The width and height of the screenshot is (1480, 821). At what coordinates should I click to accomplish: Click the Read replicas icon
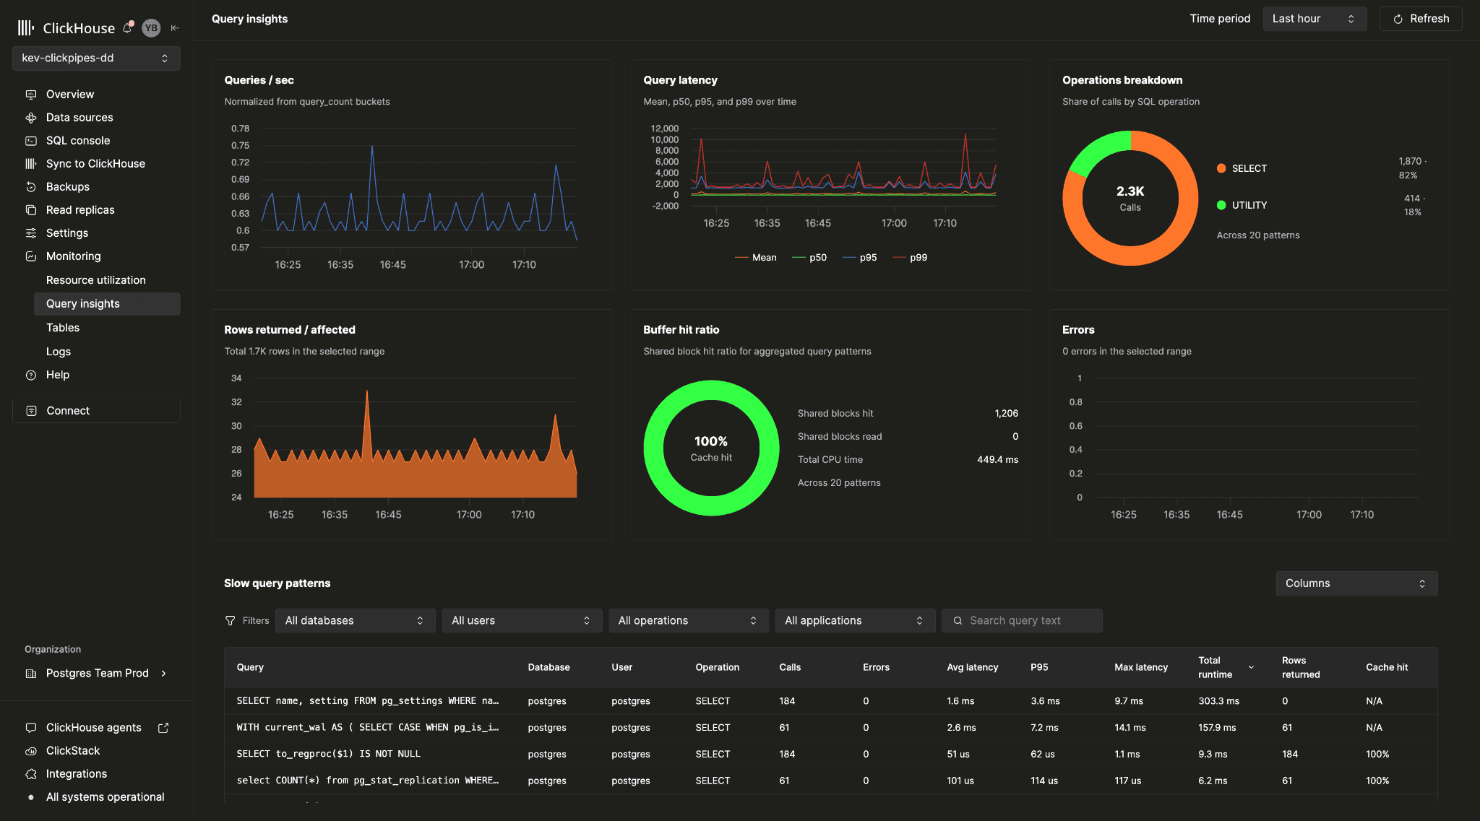pos(31,210)
